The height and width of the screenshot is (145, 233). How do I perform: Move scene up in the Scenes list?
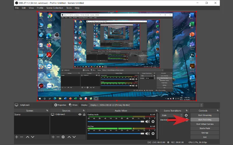[28, 137]
